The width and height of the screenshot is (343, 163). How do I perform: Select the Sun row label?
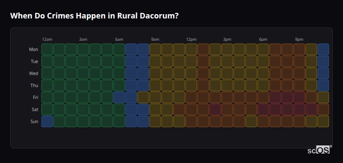pos(34,121)
